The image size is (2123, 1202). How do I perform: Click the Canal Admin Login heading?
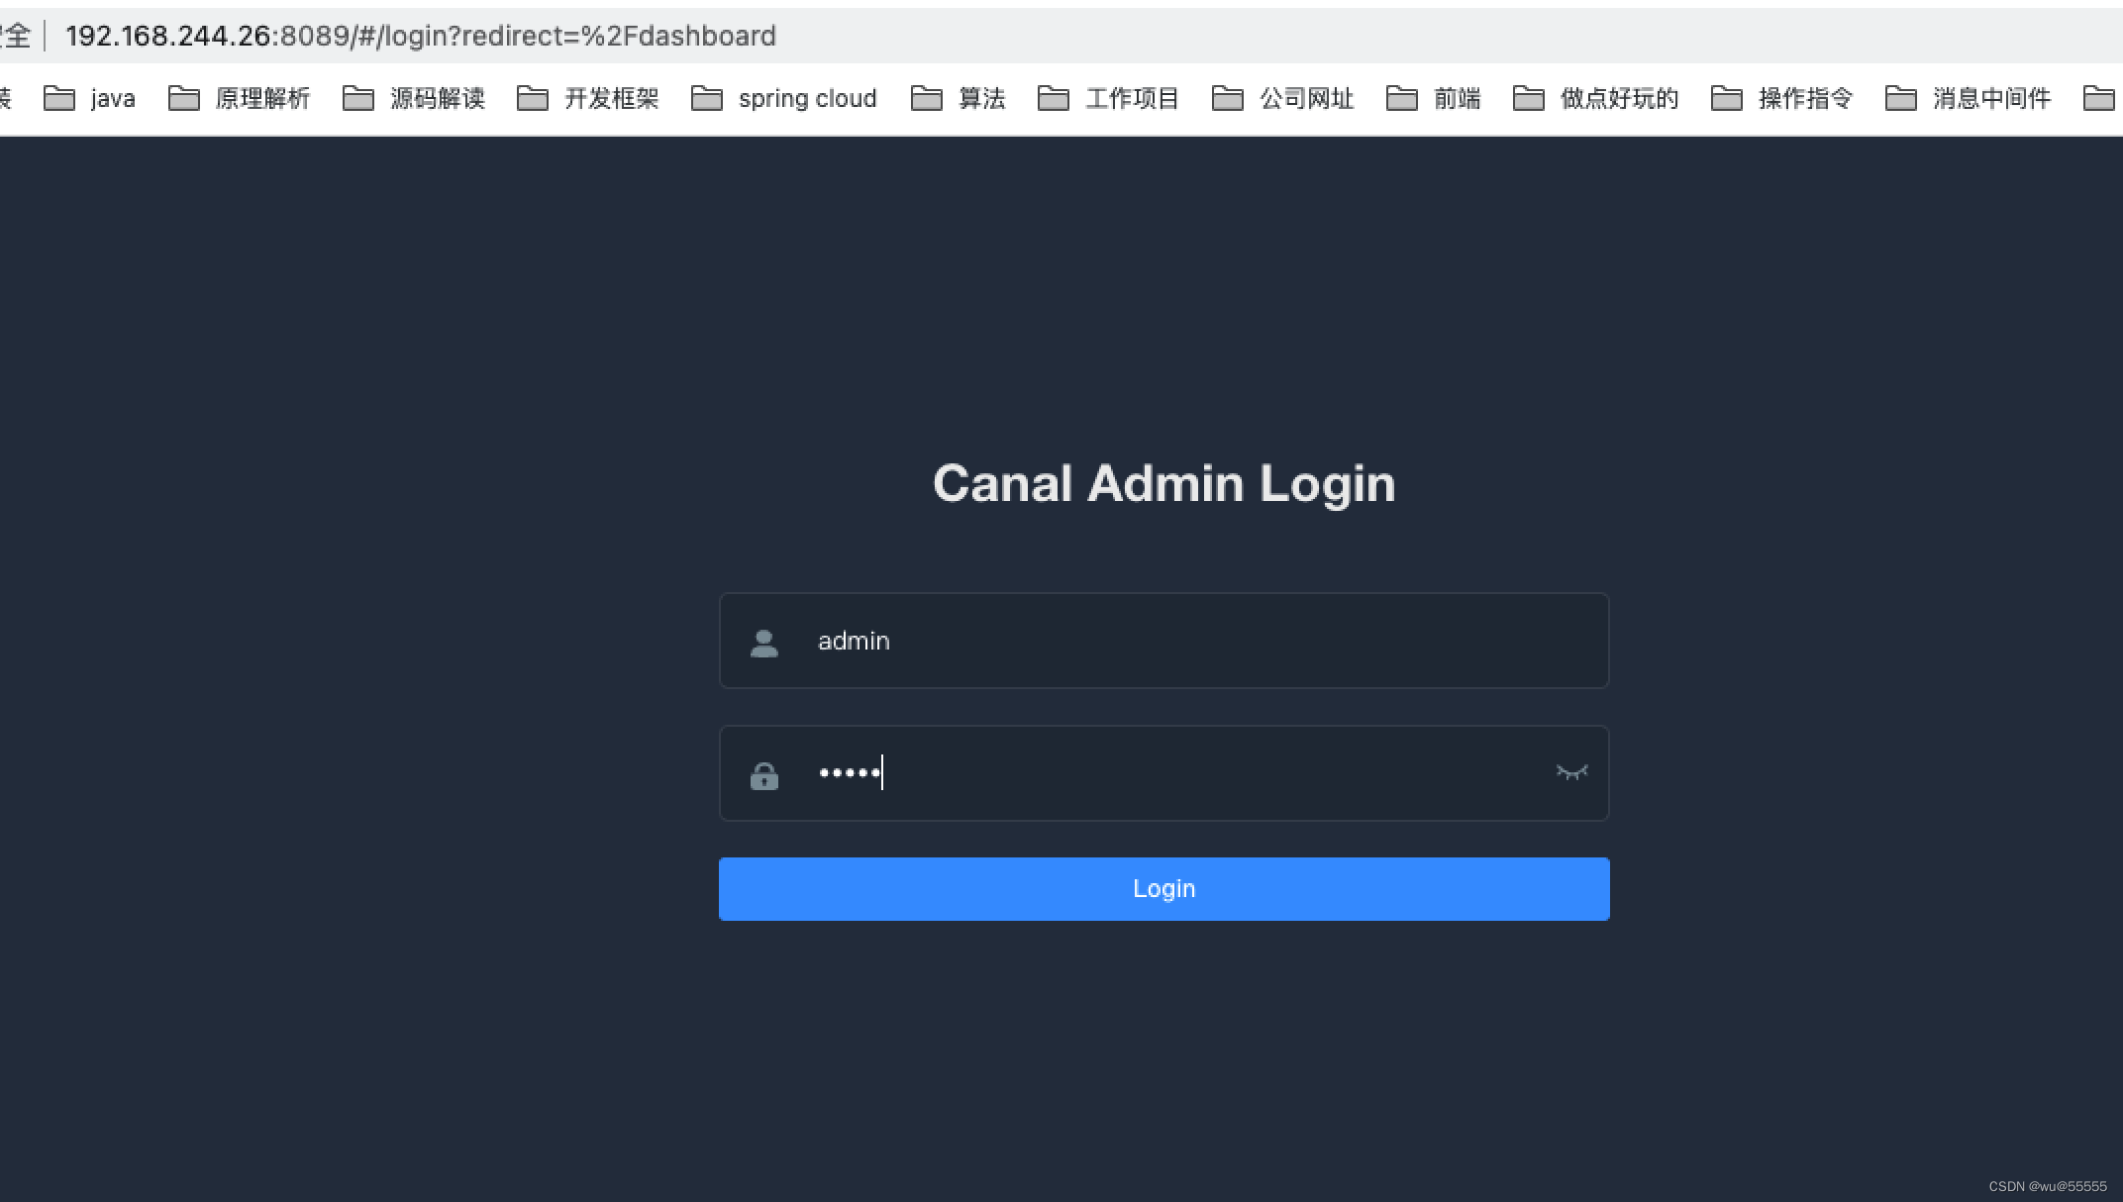point(1163,483)
